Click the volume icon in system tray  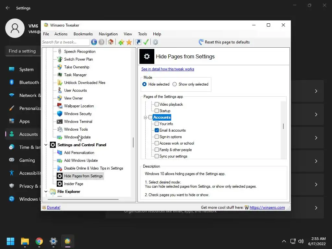click(x=301, y=241)
